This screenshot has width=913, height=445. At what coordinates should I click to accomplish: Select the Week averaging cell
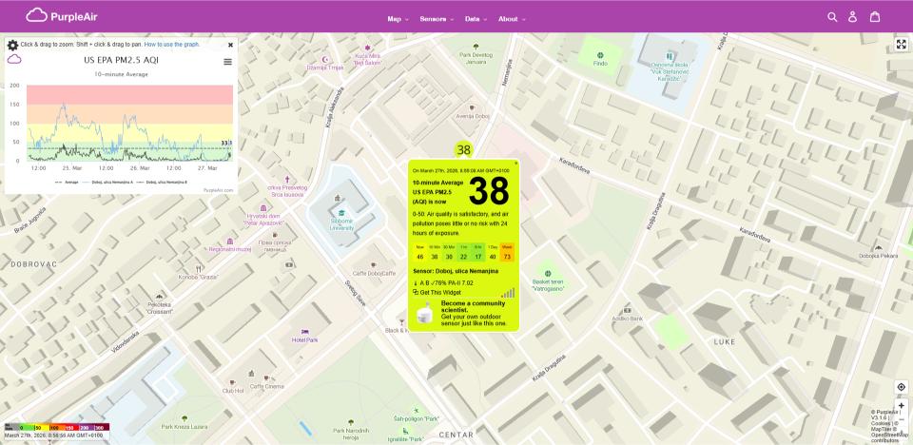pos(507,252)
